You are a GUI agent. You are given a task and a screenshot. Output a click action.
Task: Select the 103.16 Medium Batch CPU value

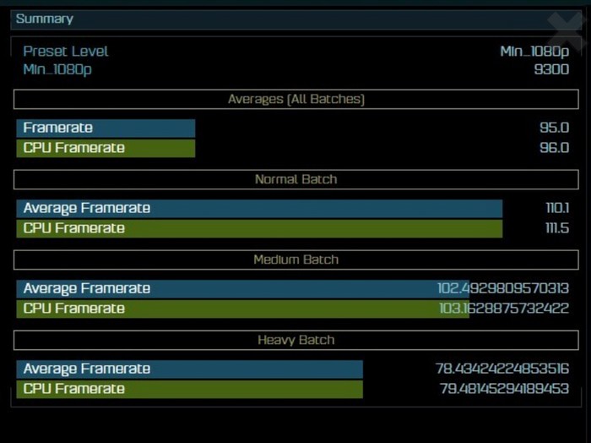503,309
